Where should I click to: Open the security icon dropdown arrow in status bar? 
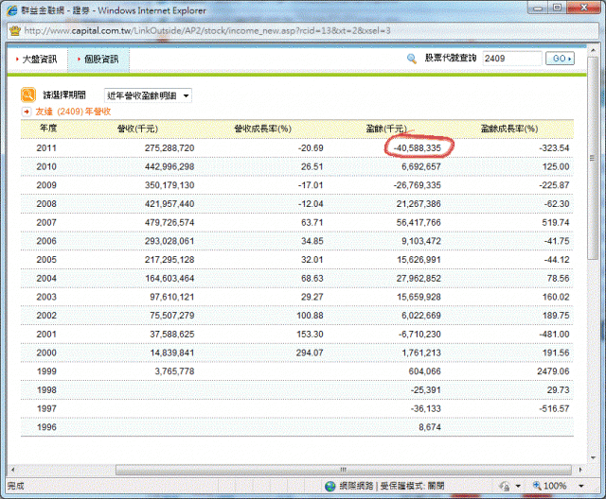coord(518,486)
